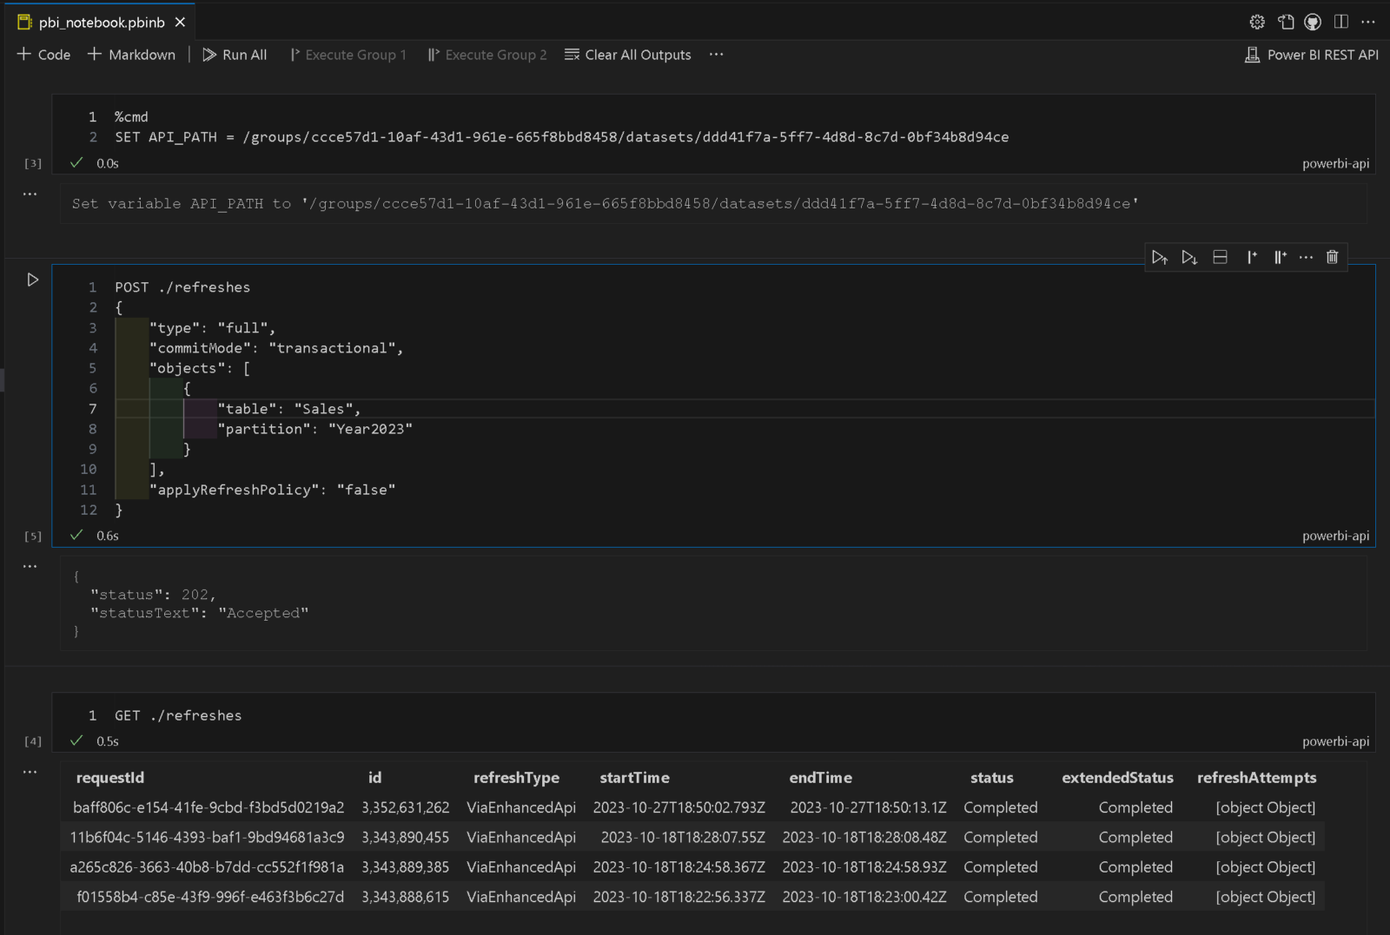Delete the POST refreshes cell

tap(1332, 257)
